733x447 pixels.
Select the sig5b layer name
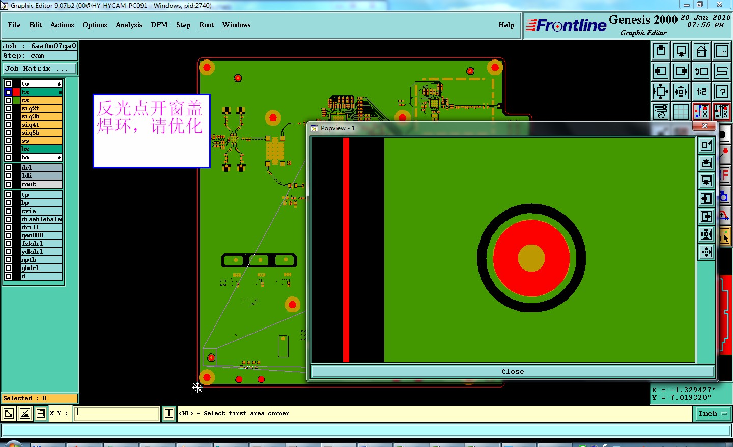click(x=41, y=133)
